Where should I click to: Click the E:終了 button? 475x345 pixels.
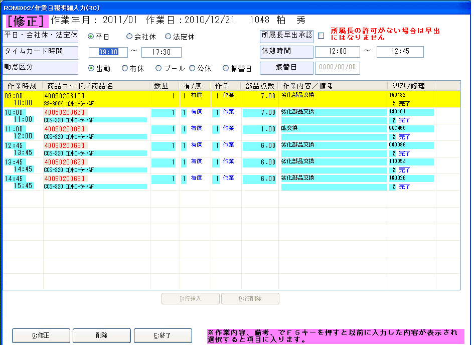(x=163, y=335)
